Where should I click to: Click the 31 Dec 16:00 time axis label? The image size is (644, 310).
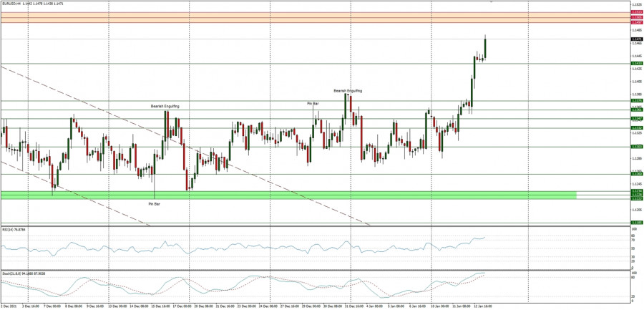click(x=353, y=306)
